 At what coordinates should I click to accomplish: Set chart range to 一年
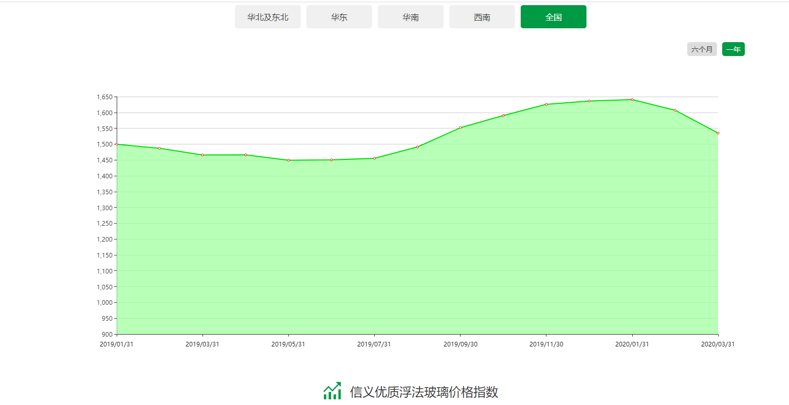733,49
